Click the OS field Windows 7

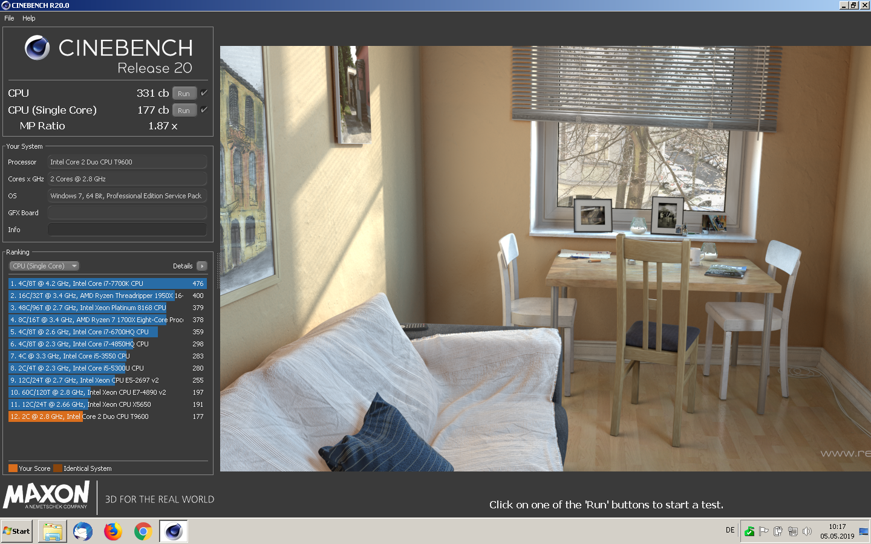coord(127,196)
